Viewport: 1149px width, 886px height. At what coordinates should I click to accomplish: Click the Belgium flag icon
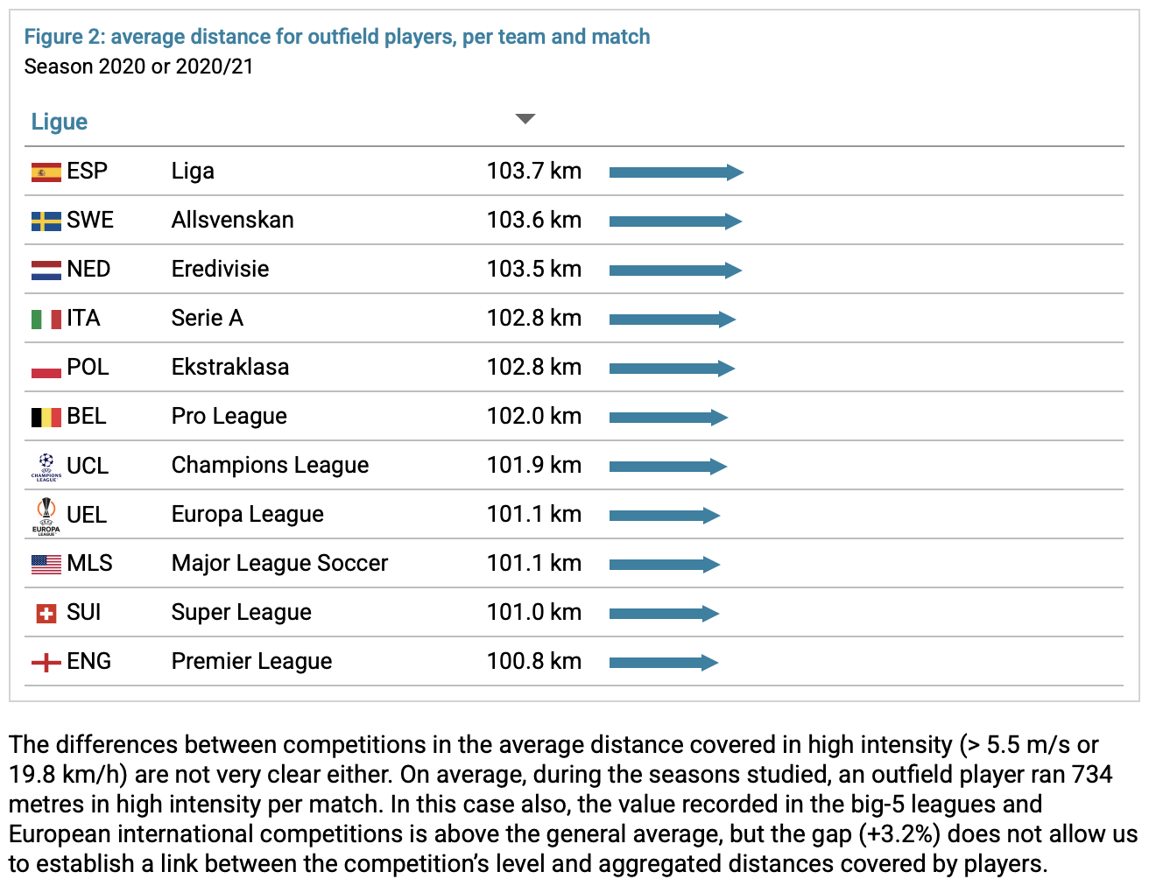click(46, 417)
